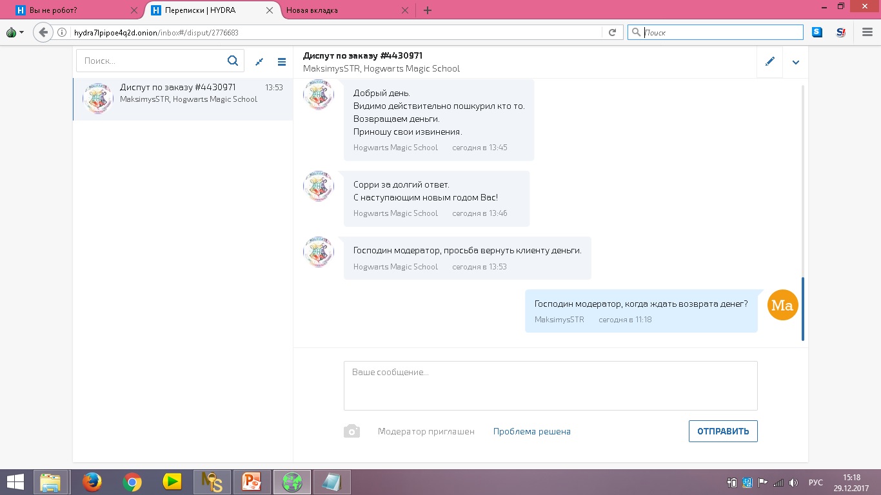
Task: Click the chat scrollbar thumb
Action: coord(803,309)
